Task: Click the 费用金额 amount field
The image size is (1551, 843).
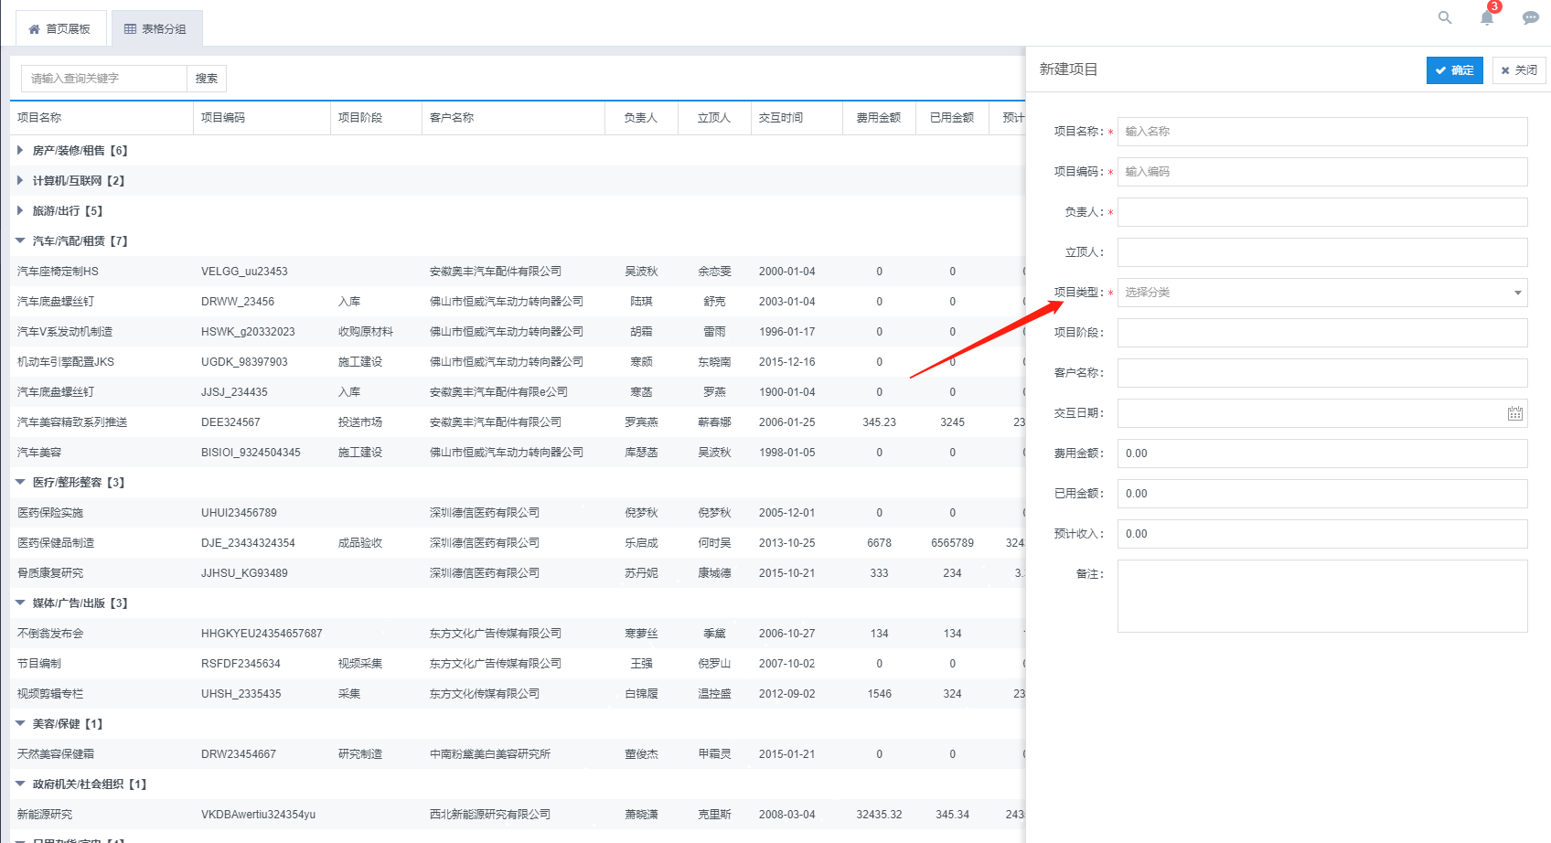Action: (x=1322, y=454)
